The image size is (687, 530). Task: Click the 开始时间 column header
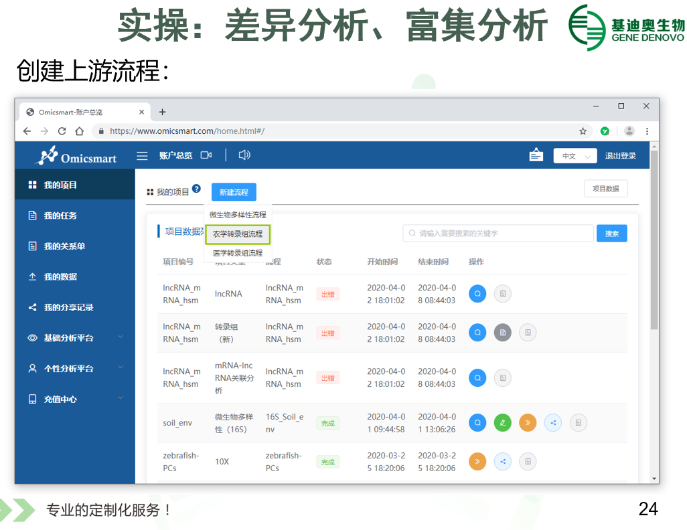pyautogui.click(x=382, y=262)
